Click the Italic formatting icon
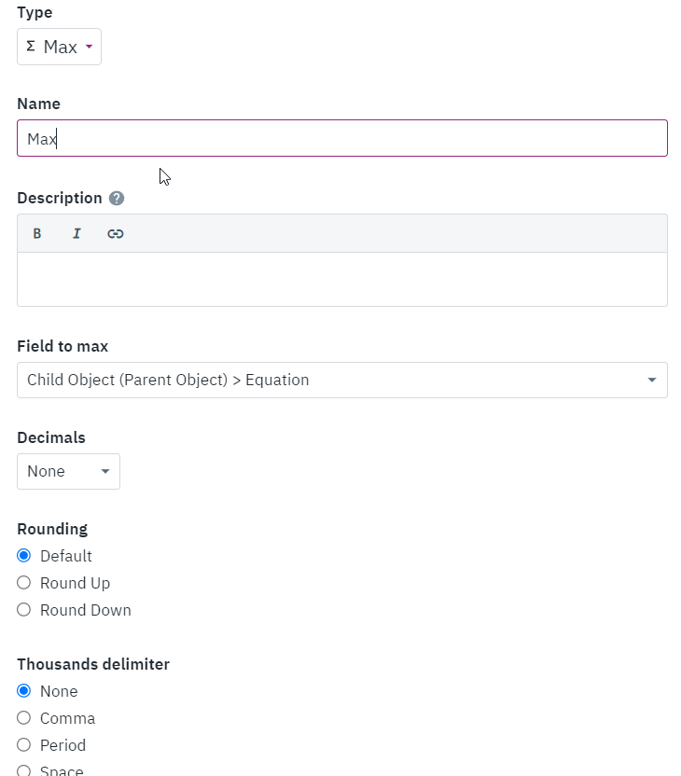The width and height of the screenshot is (681, 776). point(76,234)
